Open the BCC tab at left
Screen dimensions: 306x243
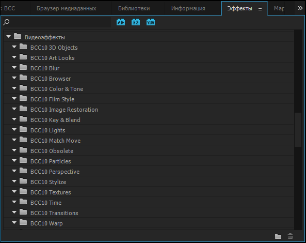click(9, 8)
